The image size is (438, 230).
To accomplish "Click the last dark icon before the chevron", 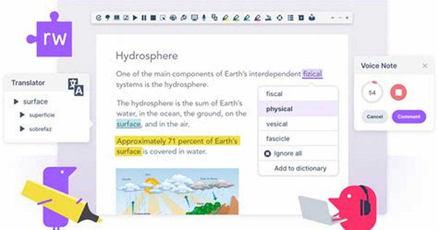I will point(312,18).
